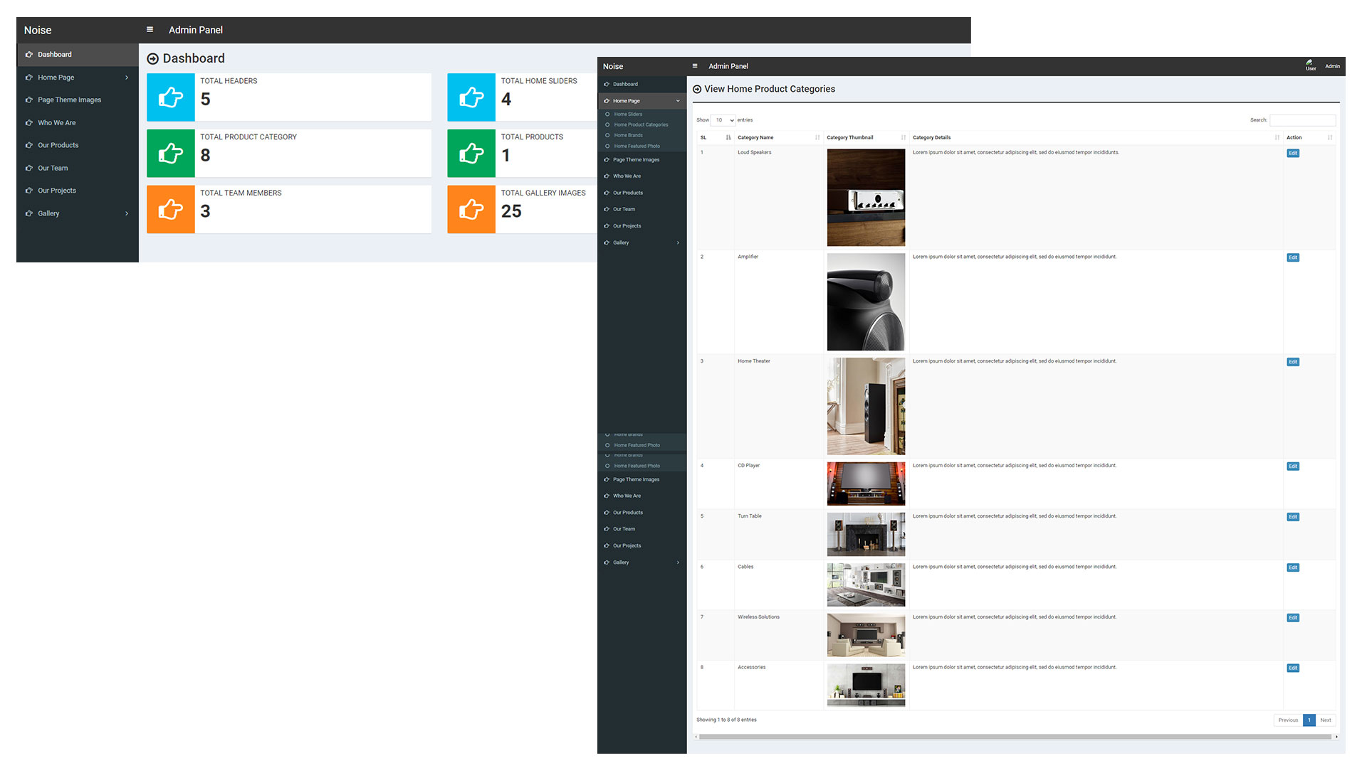Click the Total Team Members orange icon
The image size is (1367, 768).
point(171,210)
